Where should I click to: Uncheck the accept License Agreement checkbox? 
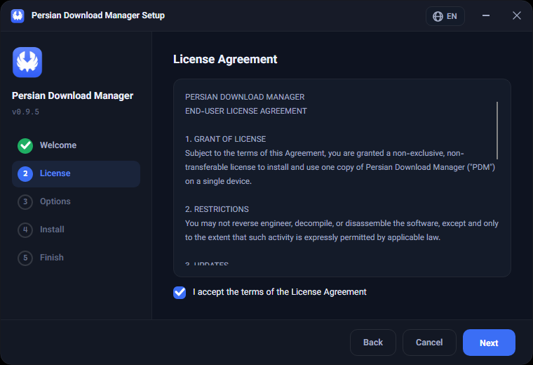pos(180,293)
